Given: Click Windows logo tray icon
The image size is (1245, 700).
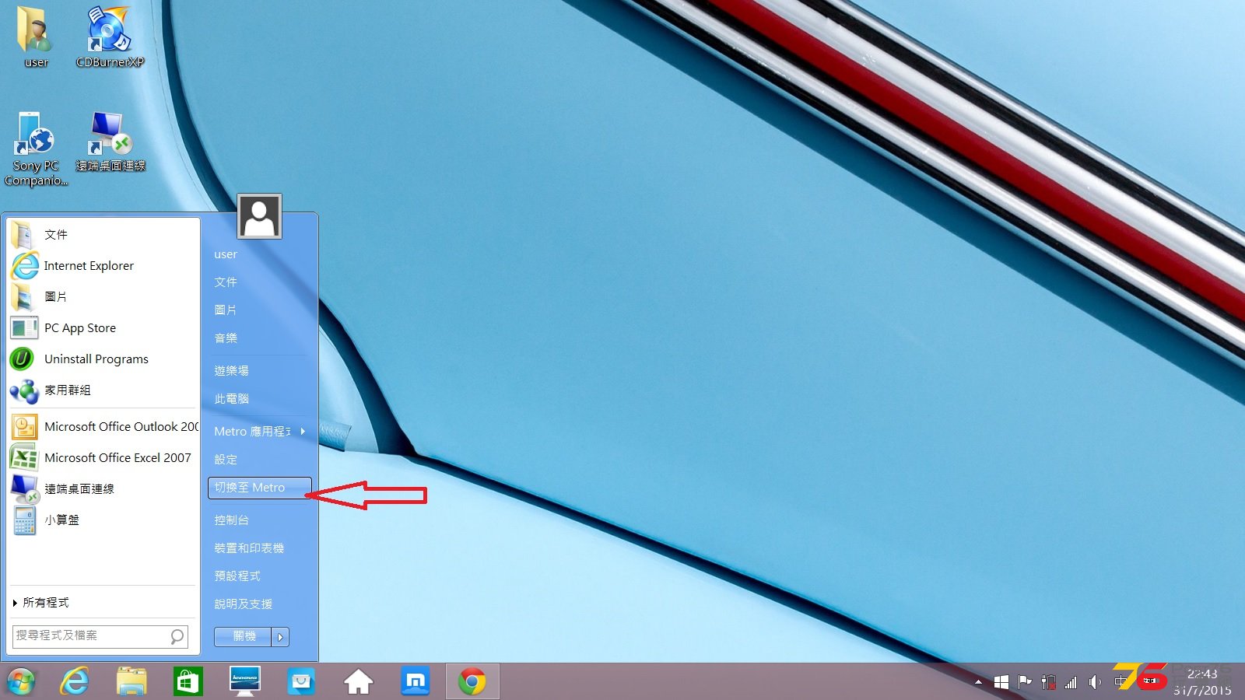Looking at the screenshot, I should coord(1001,682).
